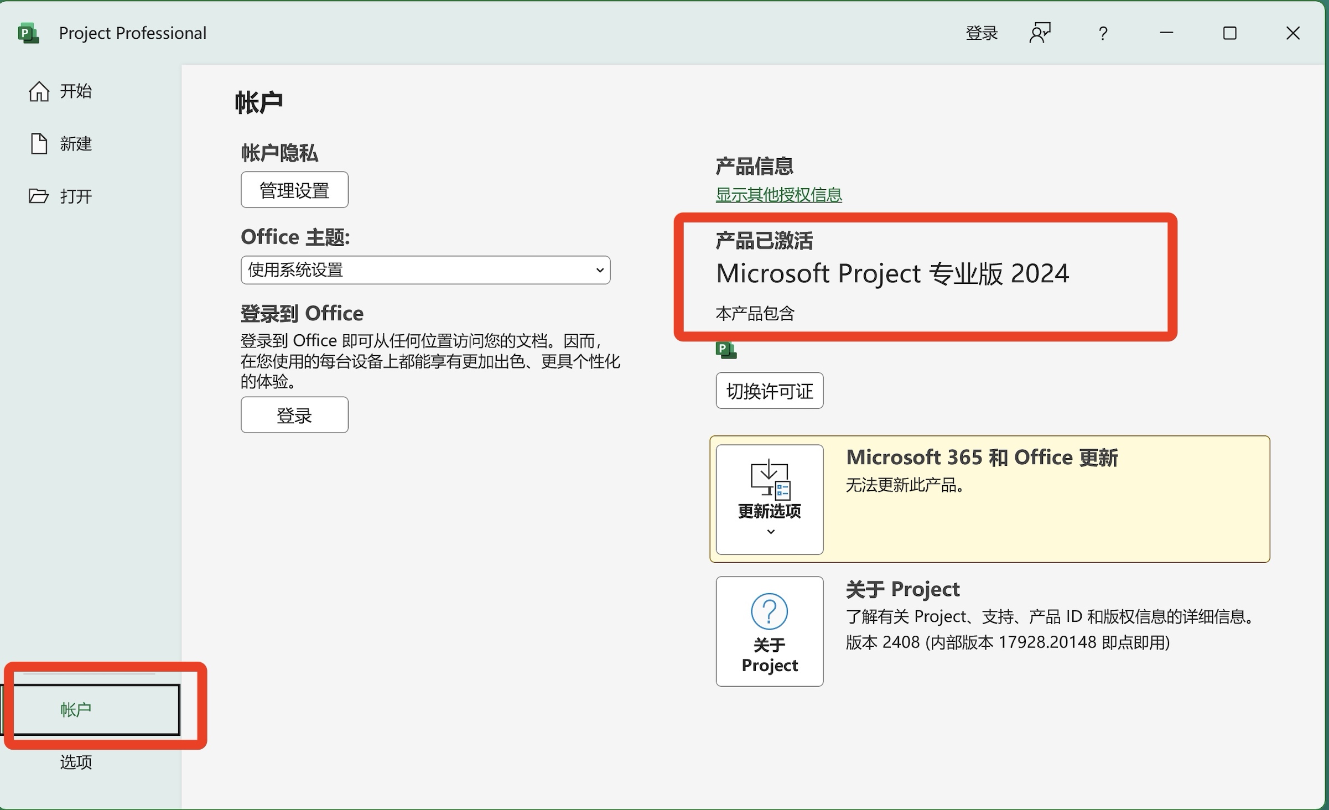
Task: Click the 新建 (New) document icon
Action: 39,143
